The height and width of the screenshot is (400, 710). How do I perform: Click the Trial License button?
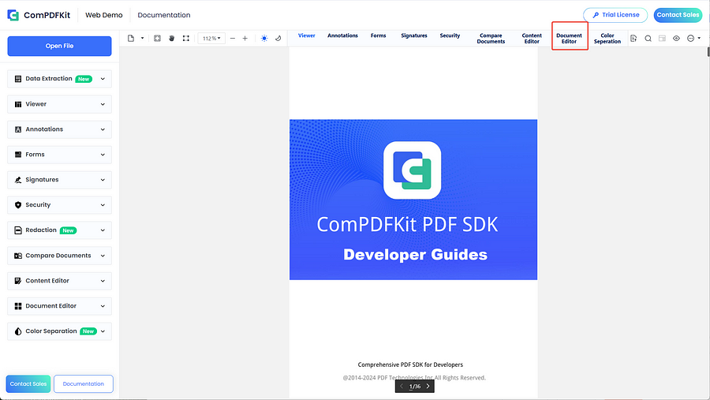click(x=615, y=15)
